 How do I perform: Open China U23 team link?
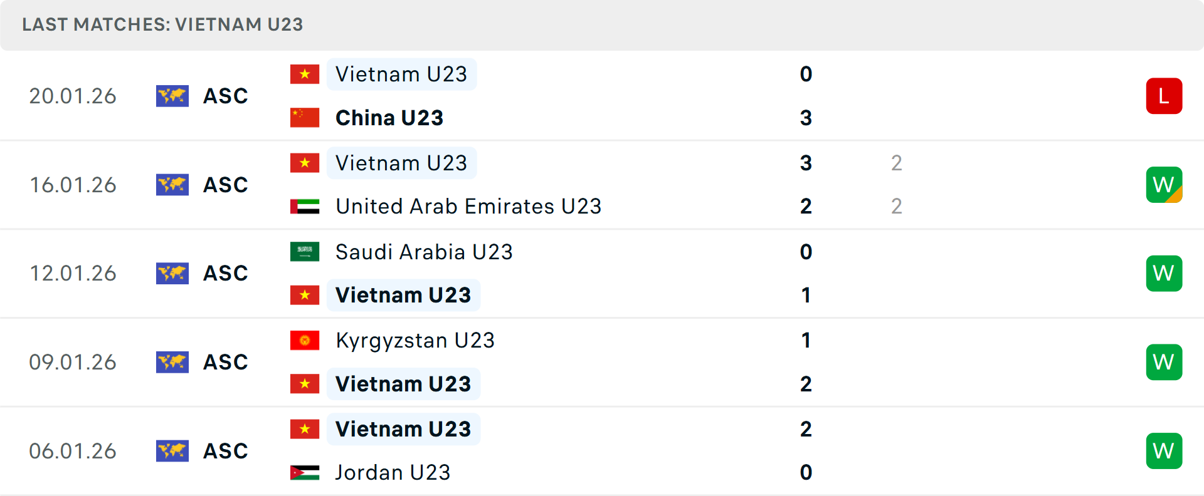pyautogui.click(x=389, y=118)
